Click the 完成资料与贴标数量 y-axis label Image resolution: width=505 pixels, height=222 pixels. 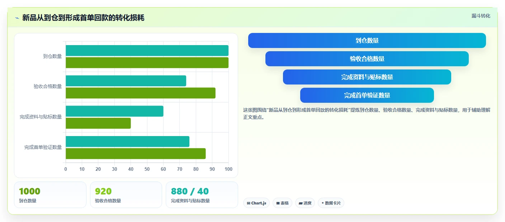click(x=41, y=117)
